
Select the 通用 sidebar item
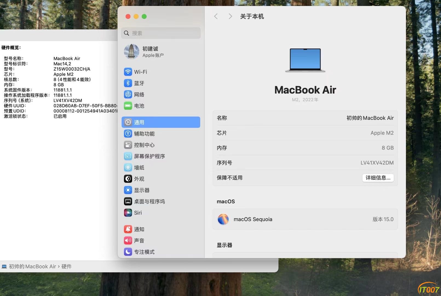click(161, 122)
